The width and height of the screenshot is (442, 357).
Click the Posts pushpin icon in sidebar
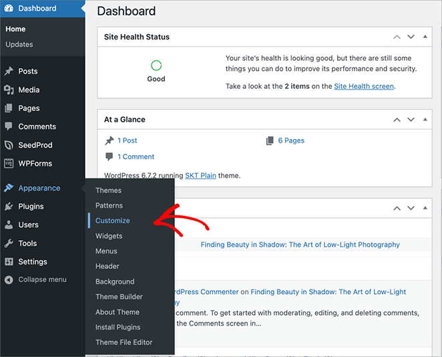(9, 72)
